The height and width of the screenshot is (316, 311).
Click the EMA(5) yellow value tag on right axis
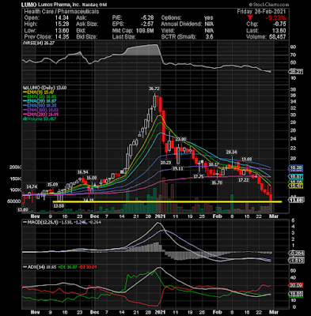click(x=296, y=186)
